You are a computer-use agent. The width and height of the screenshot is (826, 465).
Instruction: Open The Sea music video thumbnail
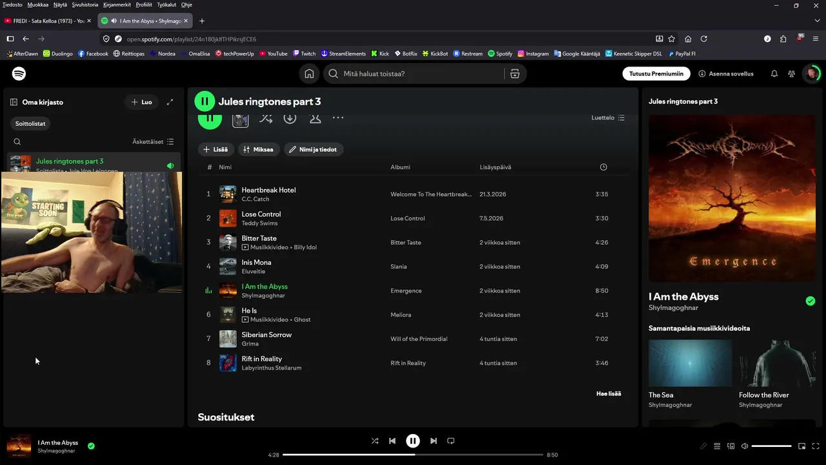(690, 363)
